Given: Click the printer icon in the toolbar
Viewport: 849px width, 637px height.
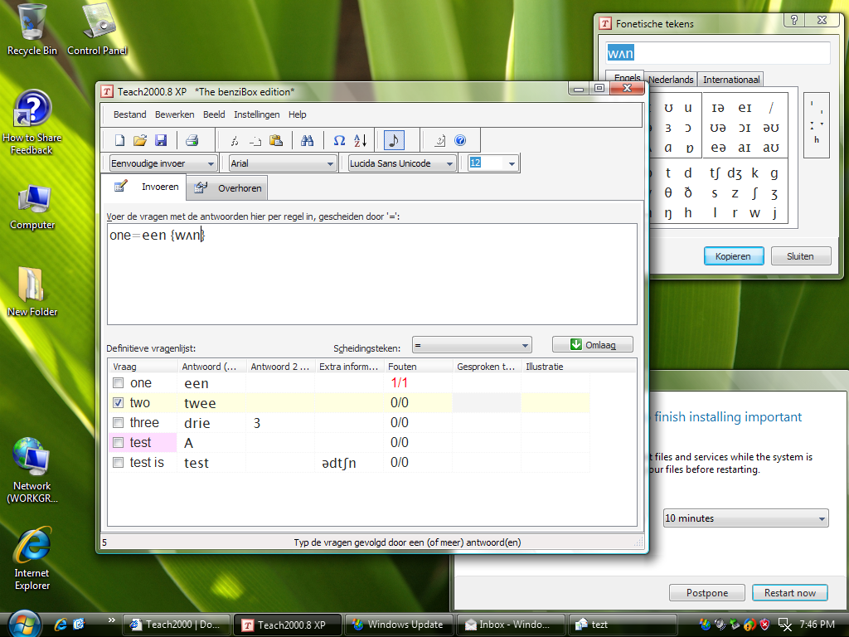Looking at the screenshot, I should 192,141.
